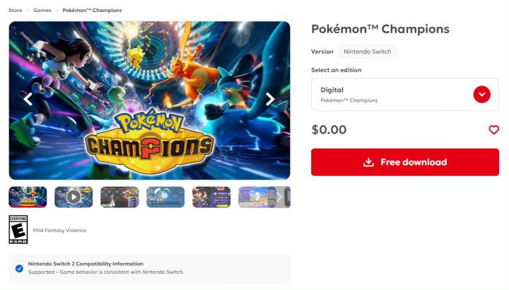This screenshot has height=290, width=509.
Task: Select the sixth screenshot thumbnail
Action: pyautogui.click(x=256, y=197)
